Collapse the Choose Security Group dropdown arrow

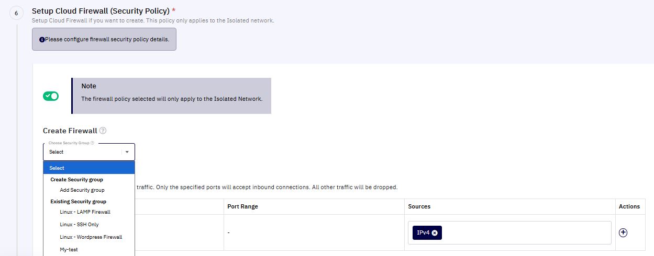click(x=127, y=152)
